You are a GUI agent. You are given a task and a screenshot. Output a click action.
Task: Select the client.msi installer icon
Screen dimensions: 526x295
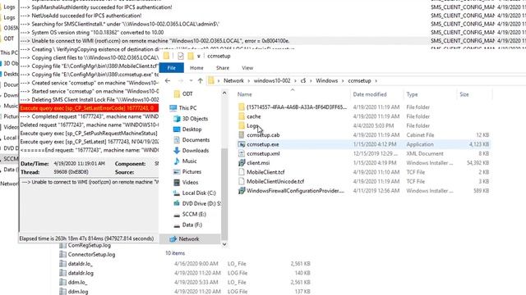[241, 163]
